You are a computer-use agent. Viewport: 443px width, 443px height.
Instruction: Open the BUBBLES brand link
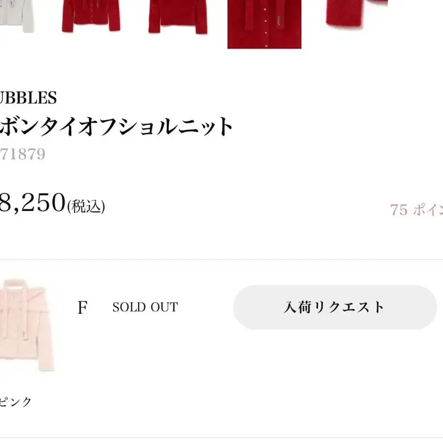coord(28,98)
